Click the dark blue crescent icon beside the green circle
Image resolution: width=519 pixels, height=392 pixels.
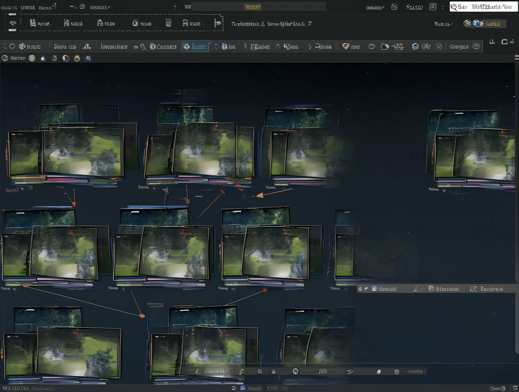coord(43,58)
